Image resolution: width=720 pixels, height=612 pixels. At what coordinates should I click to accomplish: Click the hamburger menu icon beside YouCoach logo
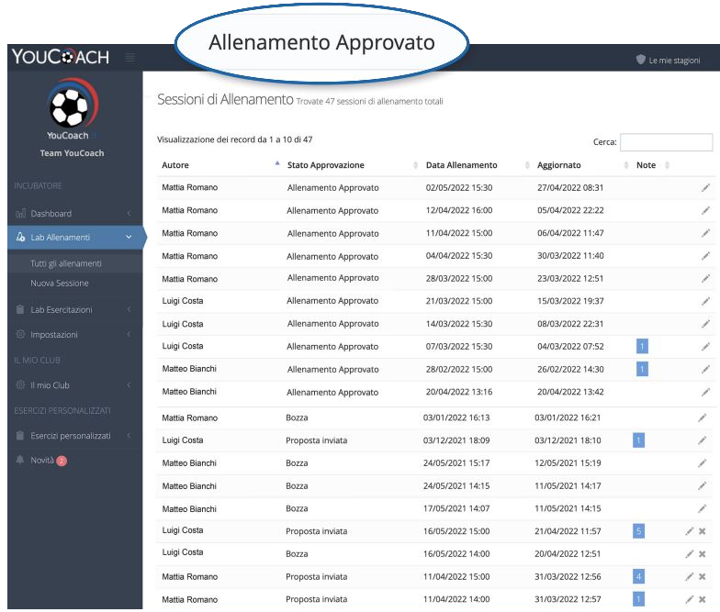coord(130,58)
